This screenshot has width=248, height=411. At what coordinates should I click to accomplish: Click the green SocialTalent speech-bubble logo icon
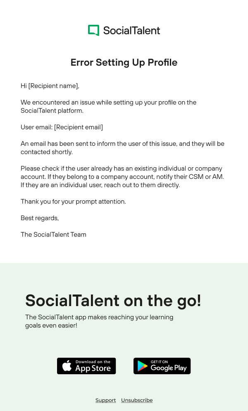pyautogui.click(x=94, y=30)
